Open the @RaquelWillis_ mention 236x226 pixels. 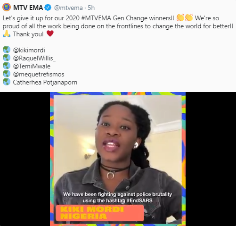(34, 59)
